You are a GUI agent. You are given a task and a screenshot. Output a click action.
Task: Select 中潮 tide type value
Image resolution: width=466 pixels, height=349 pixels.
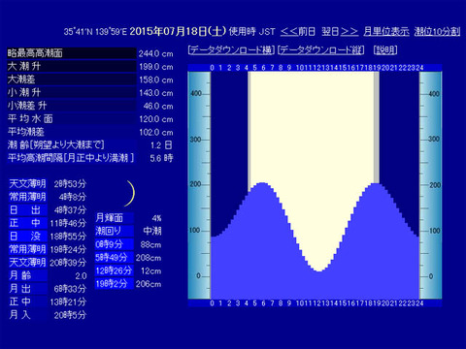pos(152,231)
